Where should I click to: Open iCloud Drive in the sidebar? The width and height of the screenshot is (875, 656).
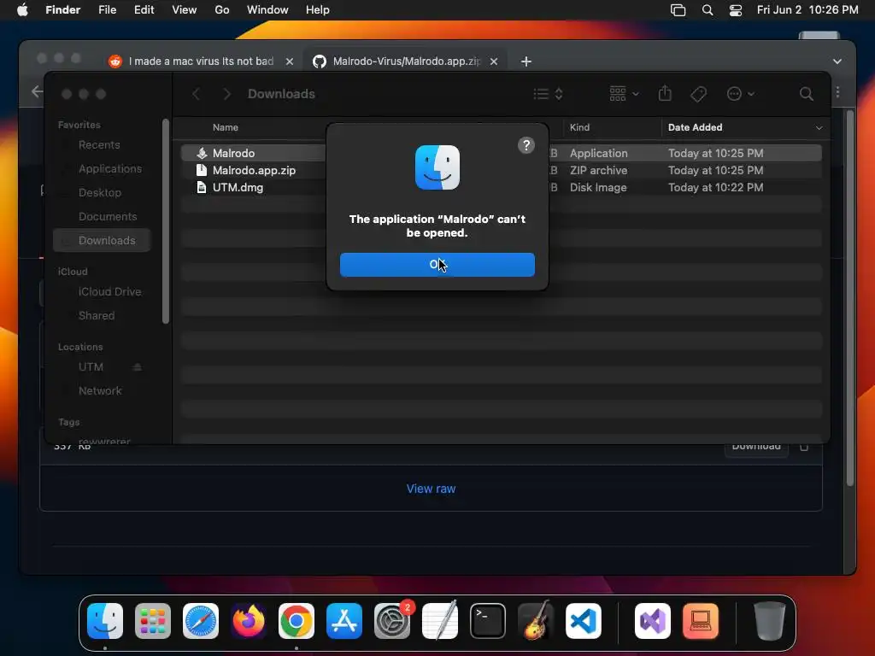click(109, 292)
